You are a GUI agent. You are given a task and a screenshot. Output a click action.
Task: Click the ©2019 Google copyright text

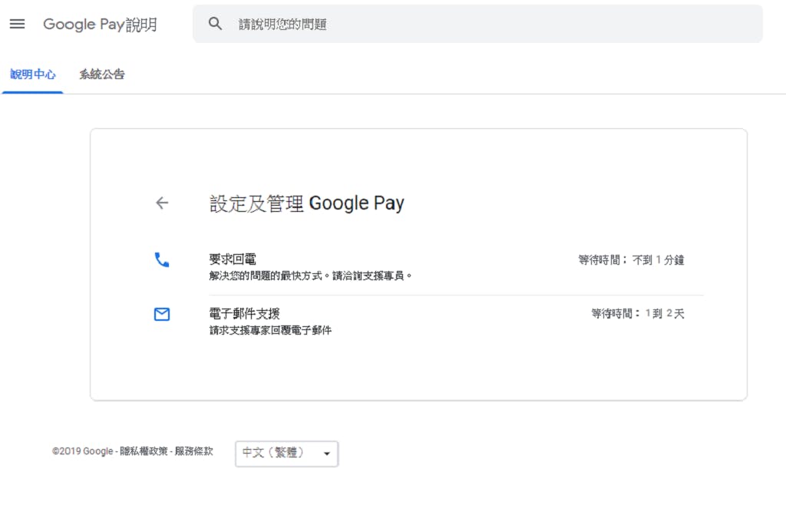(x=83, y=451)
